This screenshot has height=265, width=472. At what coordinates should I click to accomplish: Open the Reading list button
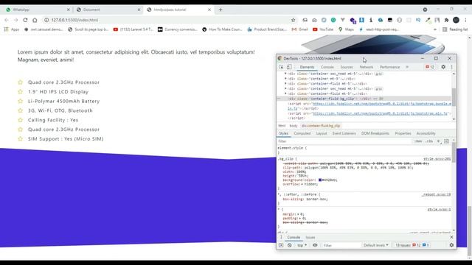click(x=455, y=29)
